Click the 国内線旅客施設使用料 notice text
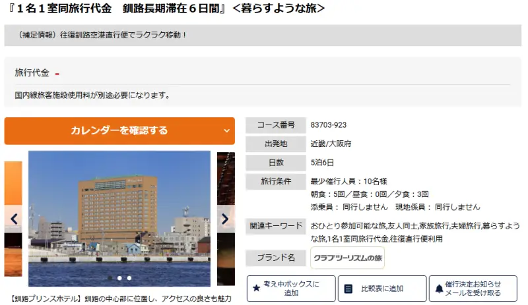Image resolution: width=528 pixels, height=305 pixels. pos(92,96)
